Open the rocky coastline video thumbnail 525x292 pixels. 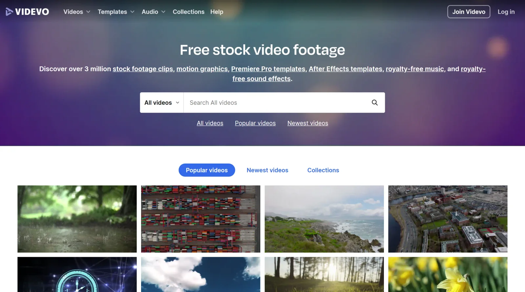point(324,219)
